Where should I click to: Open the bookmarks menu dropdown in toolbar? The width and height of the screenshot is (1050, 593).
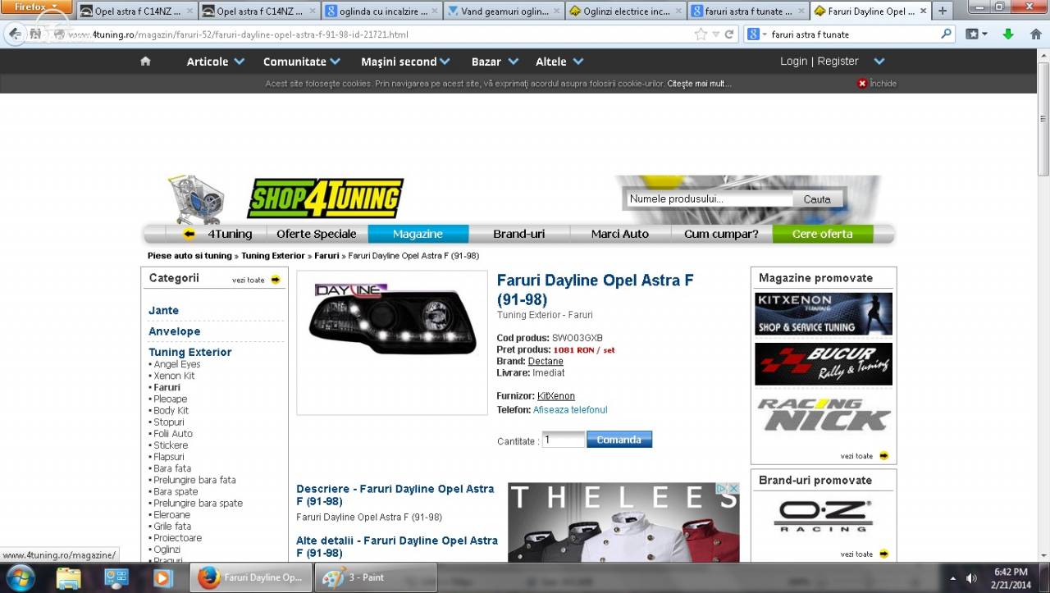(x=976, y=34)
